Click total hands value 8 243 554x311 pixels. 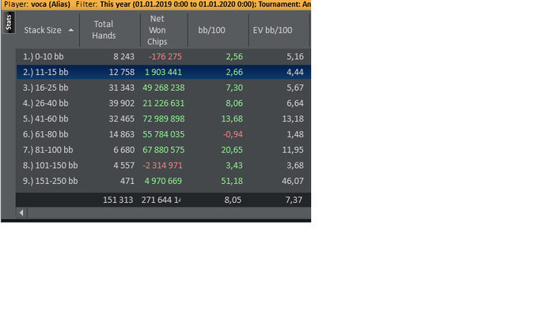[x=123, y=57]
